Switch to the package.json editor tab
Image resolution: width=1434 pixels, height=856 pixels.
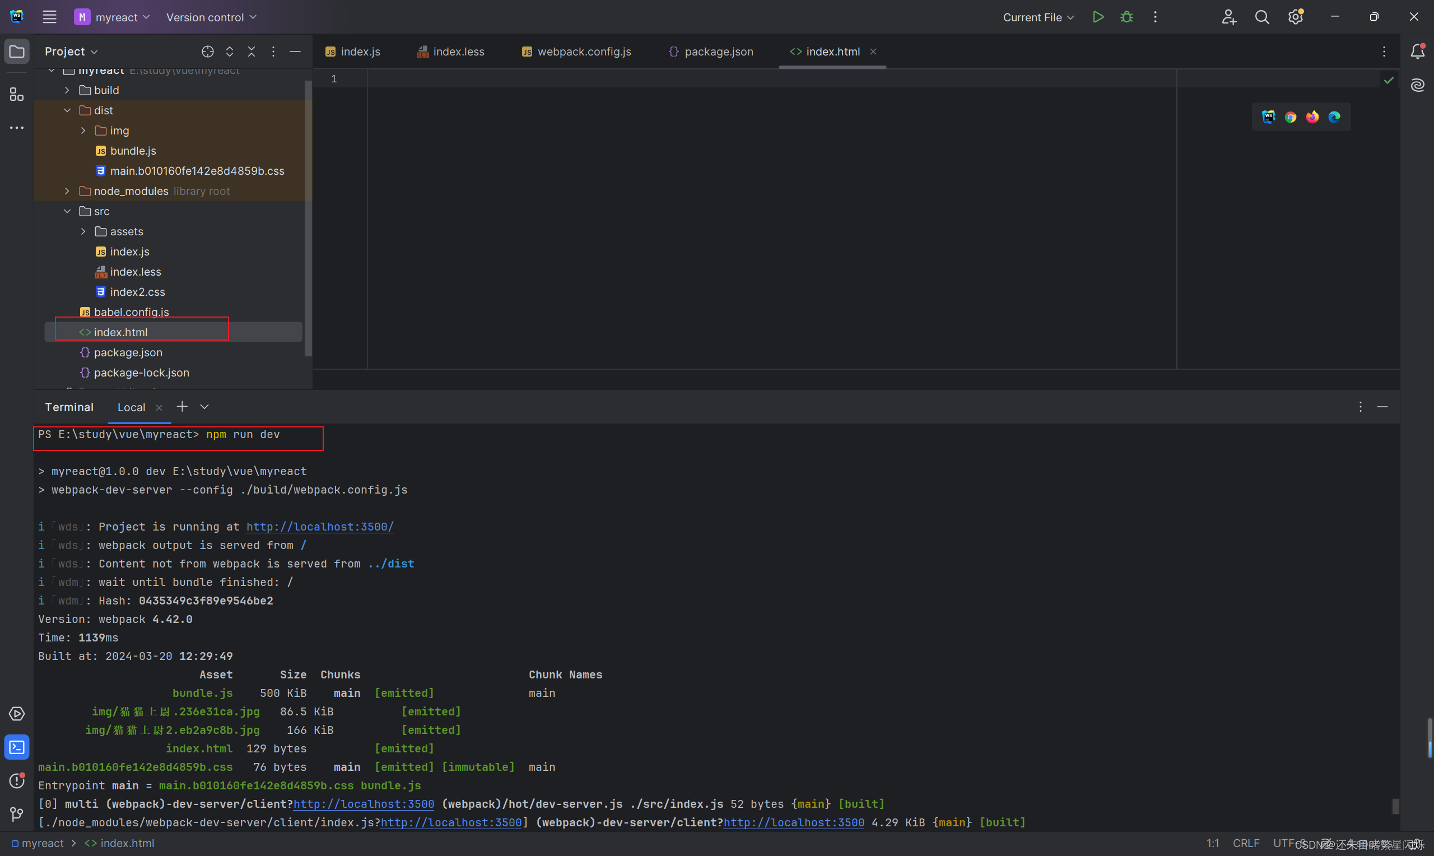(x=711, y=52)
